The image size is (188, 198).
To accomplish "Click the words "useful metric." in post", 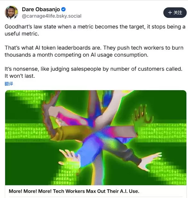I will (22, 34).
